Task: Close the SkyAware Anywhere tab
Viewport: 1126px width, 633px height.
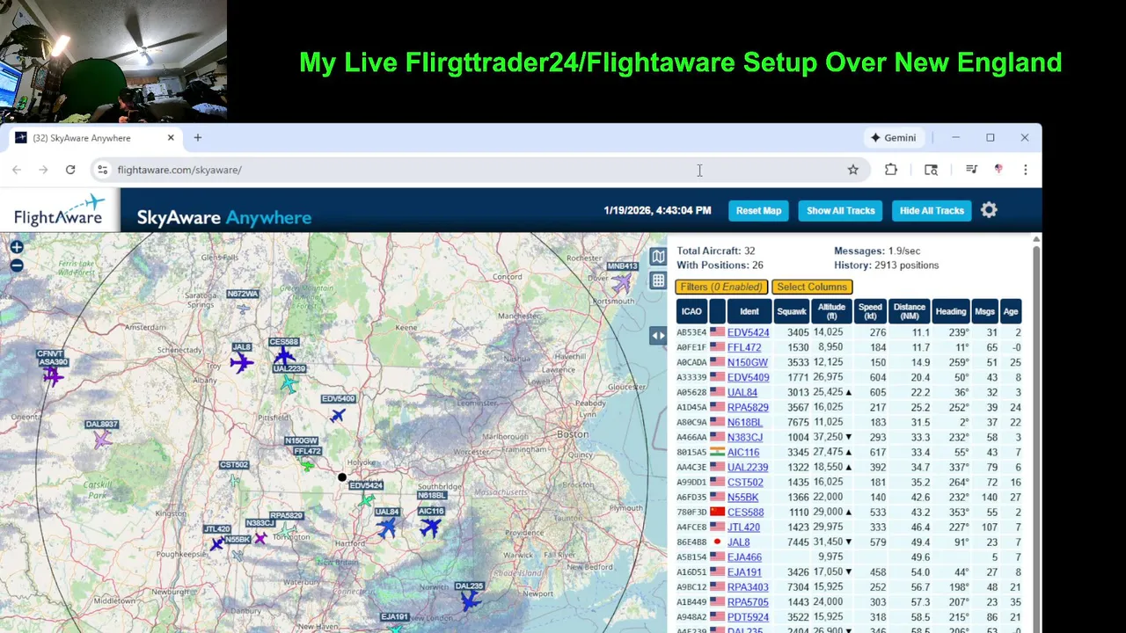Action: tap(171, 138)
